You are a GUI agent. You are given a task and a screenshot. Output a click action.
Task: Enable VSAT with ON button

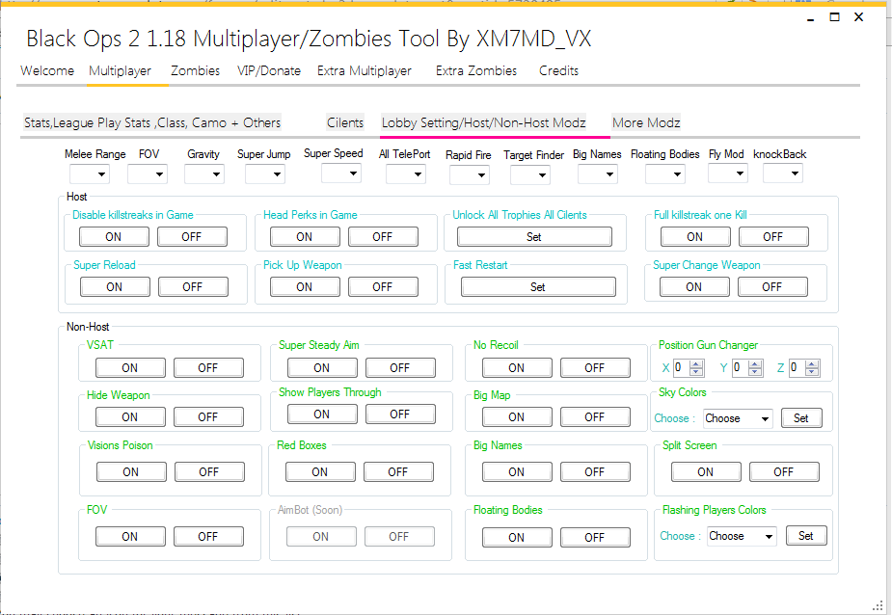[130, 368]
